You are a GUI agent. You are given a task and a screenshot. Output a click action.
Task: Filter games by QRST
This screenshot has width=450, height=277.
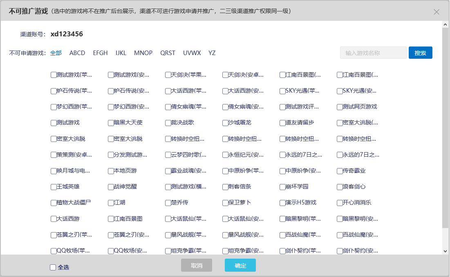pos(168,53)
